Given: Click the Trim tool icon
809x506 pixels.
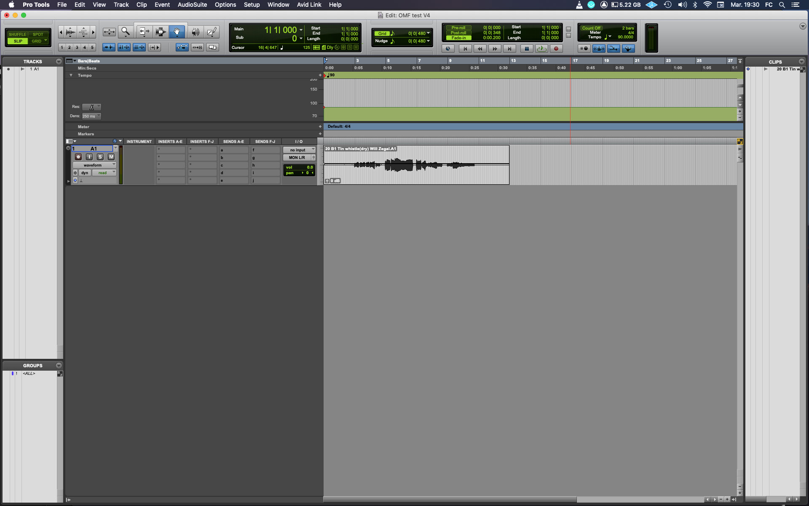Looking at the screenshot, I should coord(144,32).
